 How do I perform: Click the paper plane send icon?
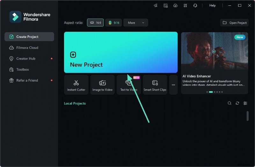(x=156, y=5)
